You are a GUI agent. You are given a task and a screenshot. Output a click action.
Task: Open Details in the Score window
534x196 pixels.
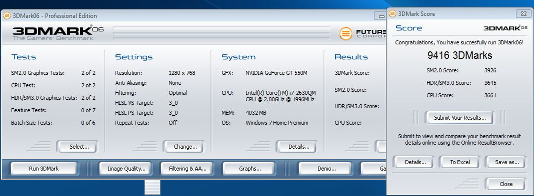413,162
